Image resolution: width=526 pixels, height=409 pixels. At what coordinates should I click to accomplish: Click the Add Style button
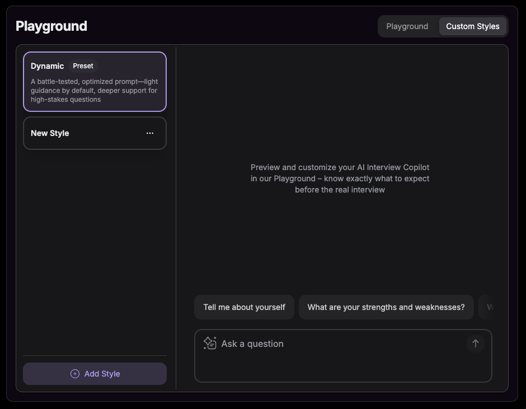(x=95, y=373)
